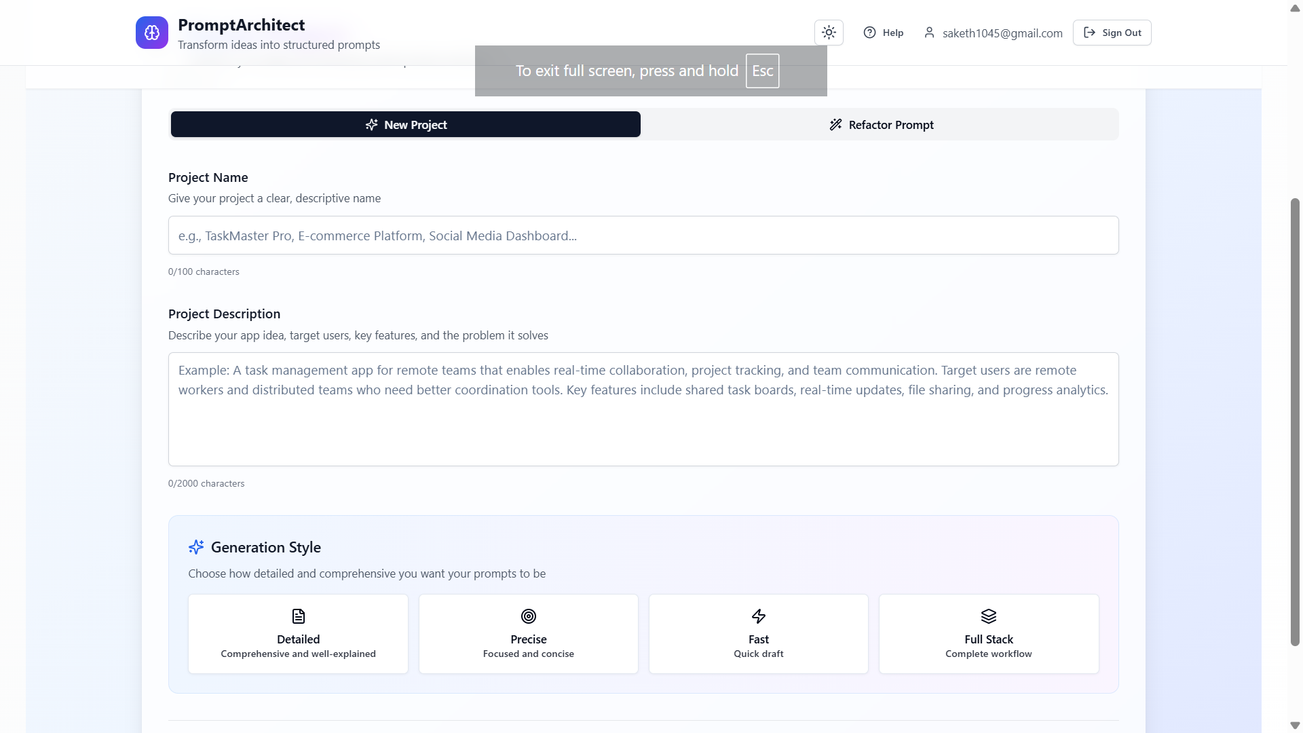Toggle the light/dark theme sun icon

coord(829,33)
